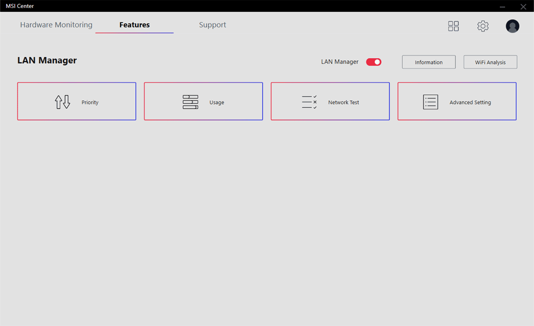Open the Network Test card
This screenshot has width=534, height=326.
(331, 101)
